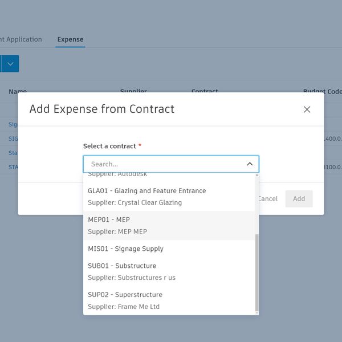
Task: Click the Contract column header
Action: (x=205, y=91)
